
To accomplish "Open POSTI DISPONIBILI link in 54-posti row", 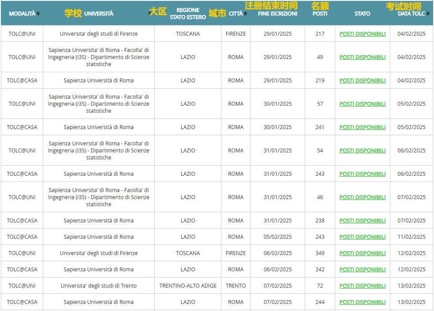I will click(362, 151).
